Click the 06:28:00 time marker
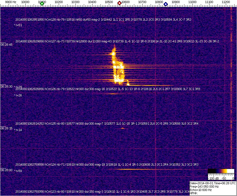The image size is (237, 196). click(x=6, y=170)
